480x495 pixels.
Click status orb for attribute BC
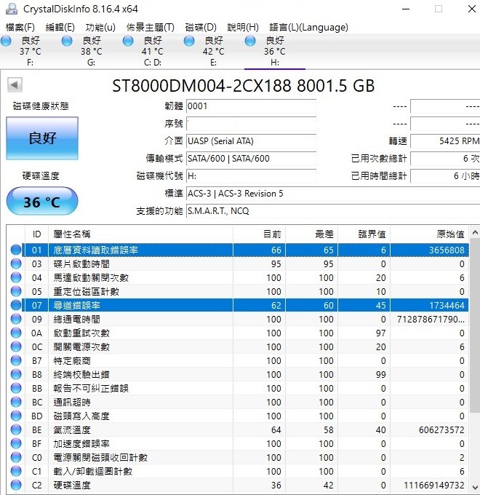point(16,402)
